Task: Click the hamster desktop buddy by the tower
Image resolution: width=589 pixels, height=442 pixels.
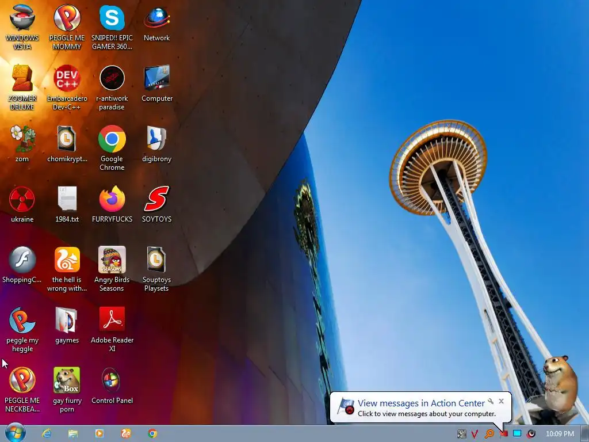Action: click(x=560, y=383)
